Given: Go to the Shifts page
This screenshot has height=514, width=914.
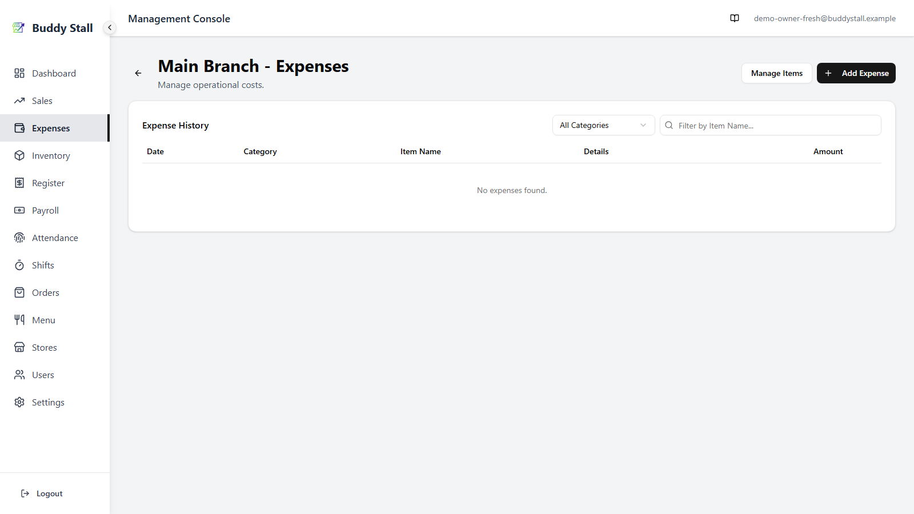Looking at the screenshot, I should tap(55, 265).
